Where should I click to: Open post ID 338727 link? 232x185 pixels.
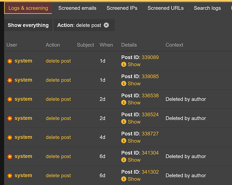point(150,134)
